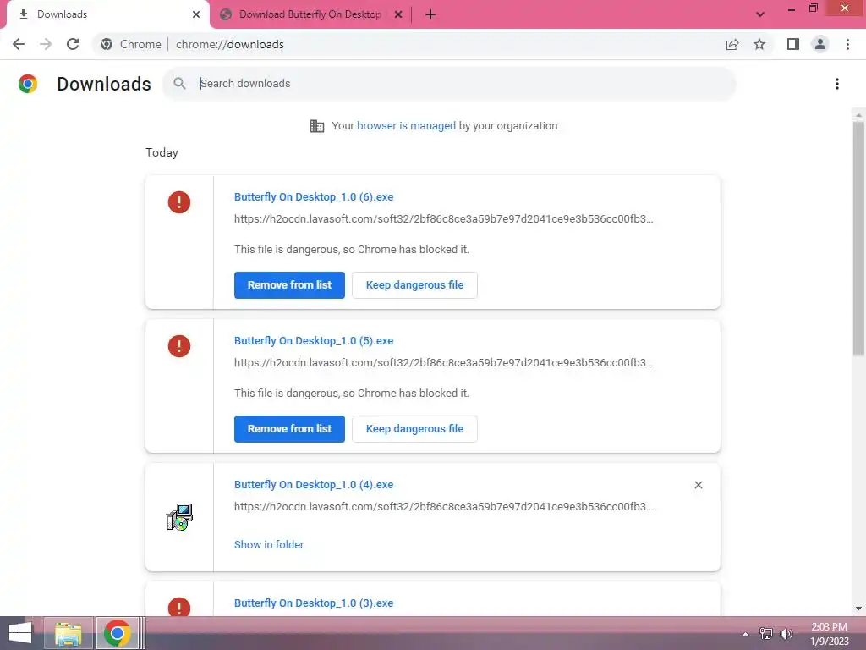The width and height of the screenshot is (866, 650).
Task: Click the red warning icon for Butterfly (3).exe
Action: click(x=179, y=607)
